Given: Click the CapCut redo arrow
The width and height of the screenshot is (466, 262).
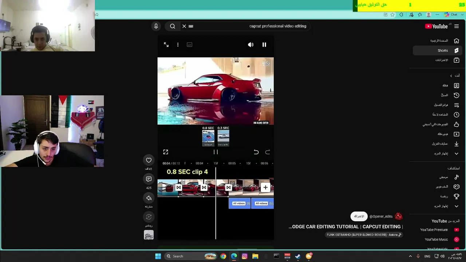Looking at the screenshot, I should (x=268, y=152).
